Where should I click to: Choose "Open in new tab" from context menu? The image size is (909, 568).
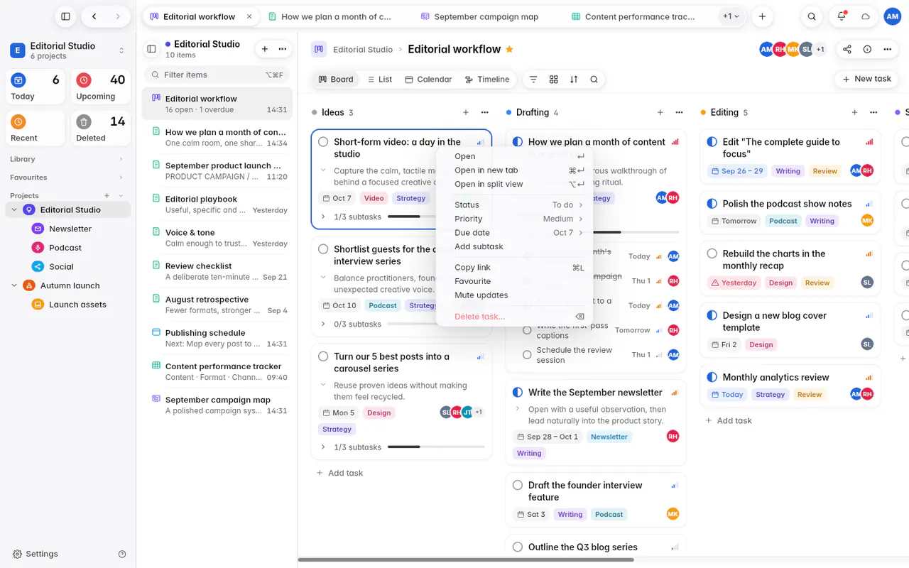point(515,170)
